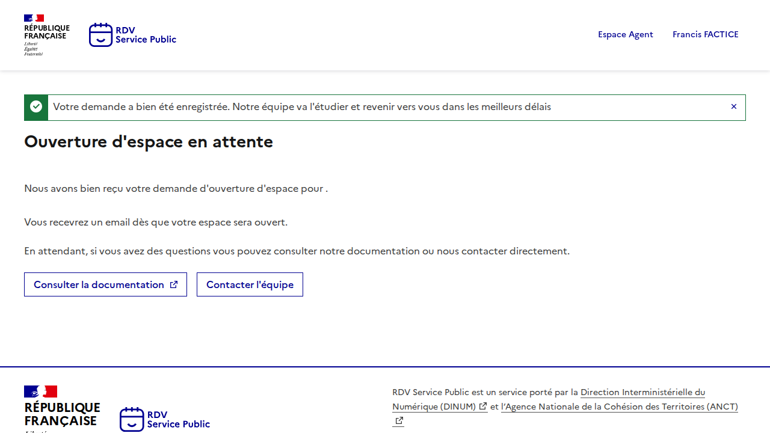The height and width of the screenshot is (433, 770).
Task: Open the Agence Nationale de la Cohésion des Territoires link
Action: click(619, 407)
